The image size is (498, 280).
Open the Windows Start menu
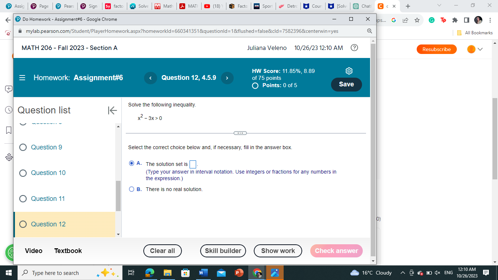9,273
